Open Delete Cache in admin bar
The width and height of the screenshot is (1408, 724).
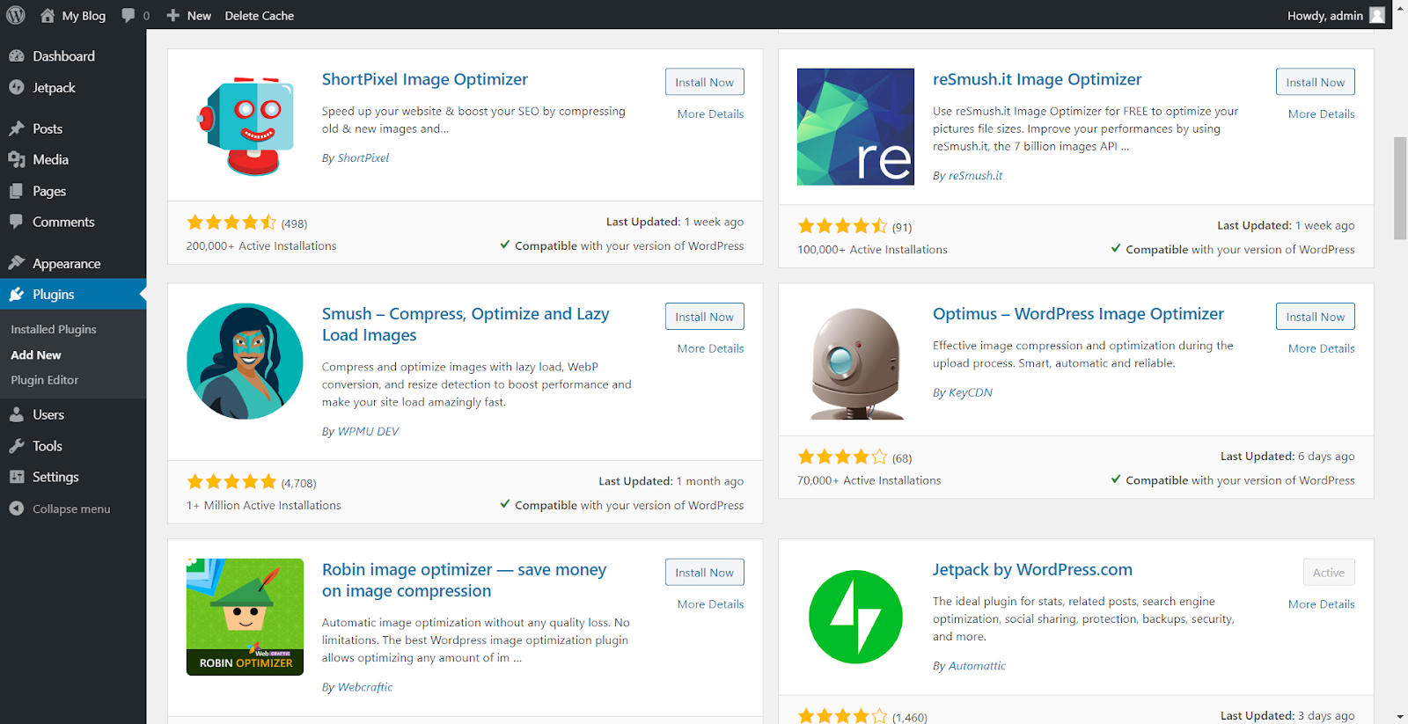[260, 15]
